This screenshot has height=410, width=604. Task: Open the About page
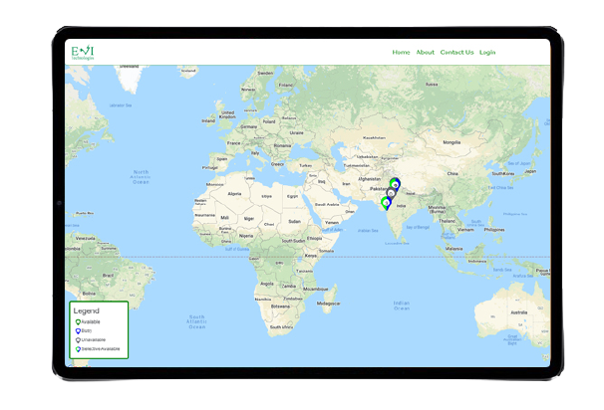425,52
